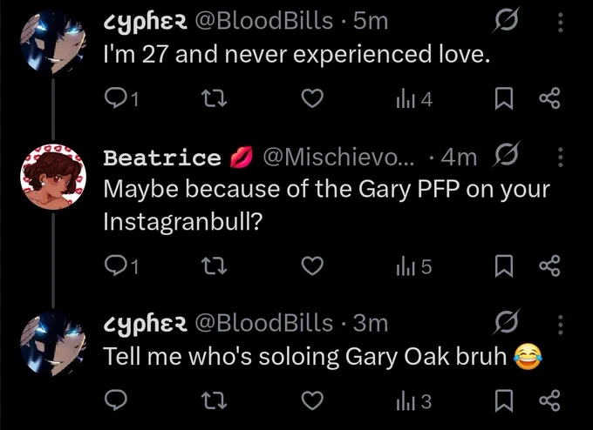Screen dimensions: 593x430
Task: Open three-dot menu on Beatrice's reply
Action: 561,157
